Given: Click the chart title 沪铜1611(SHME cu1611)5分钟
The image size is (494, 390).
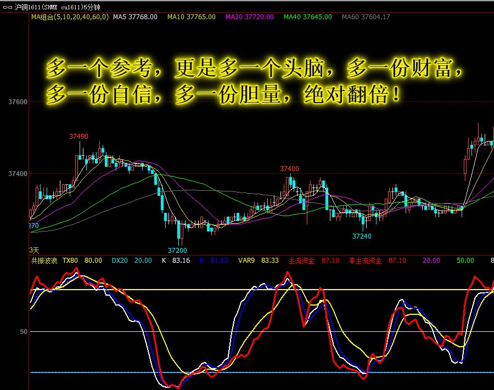Looking at the screenshot, I should (x=57, y=7).
